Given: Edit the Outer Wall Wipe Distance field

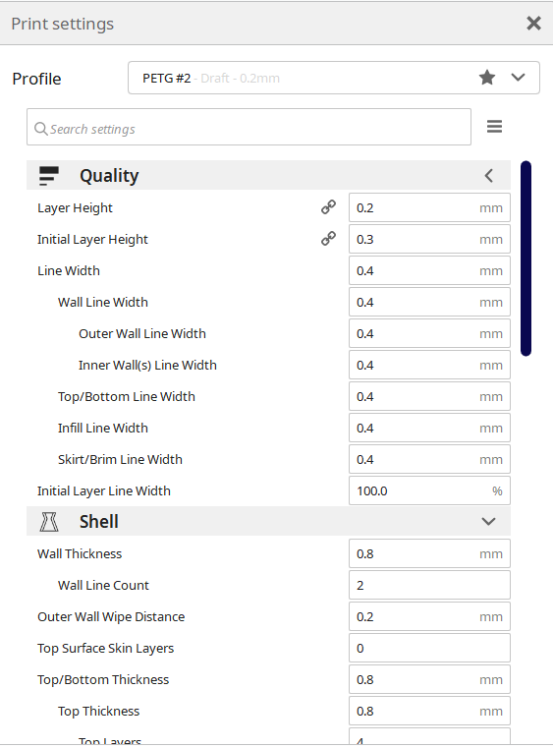Looking at the screenshot, I should coord(429,616).
